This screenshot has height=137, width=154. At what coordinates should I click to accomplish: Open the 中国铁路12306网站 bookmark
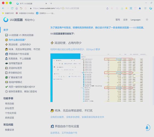[x=25, y=13]
